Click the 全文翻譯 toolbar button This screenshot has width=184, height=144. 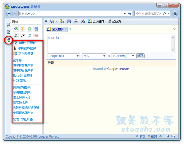coord(96,21)
